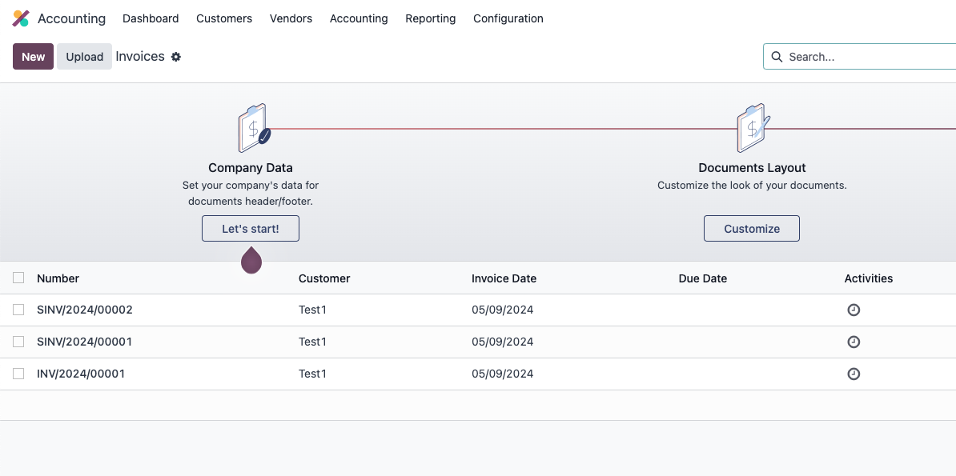Toggle the select-all invoices checkbox

[18, 278]
